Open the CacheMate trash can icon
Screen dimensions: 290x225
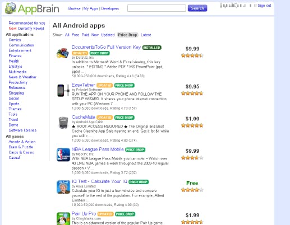63,123
